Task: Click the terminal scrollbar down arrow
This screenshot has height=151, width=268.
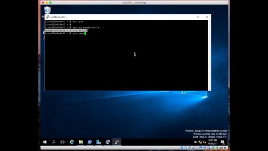Action: (209, 89)
